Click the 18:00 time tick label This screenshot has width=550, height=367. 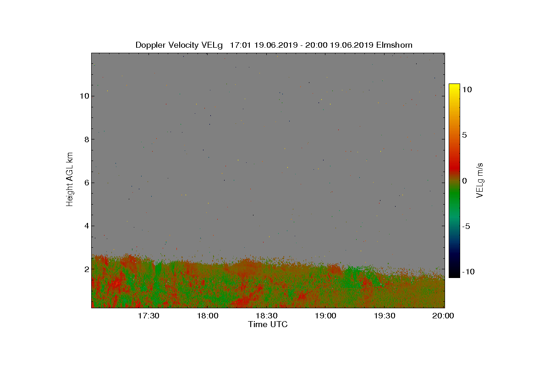click(x=208, y=316)
